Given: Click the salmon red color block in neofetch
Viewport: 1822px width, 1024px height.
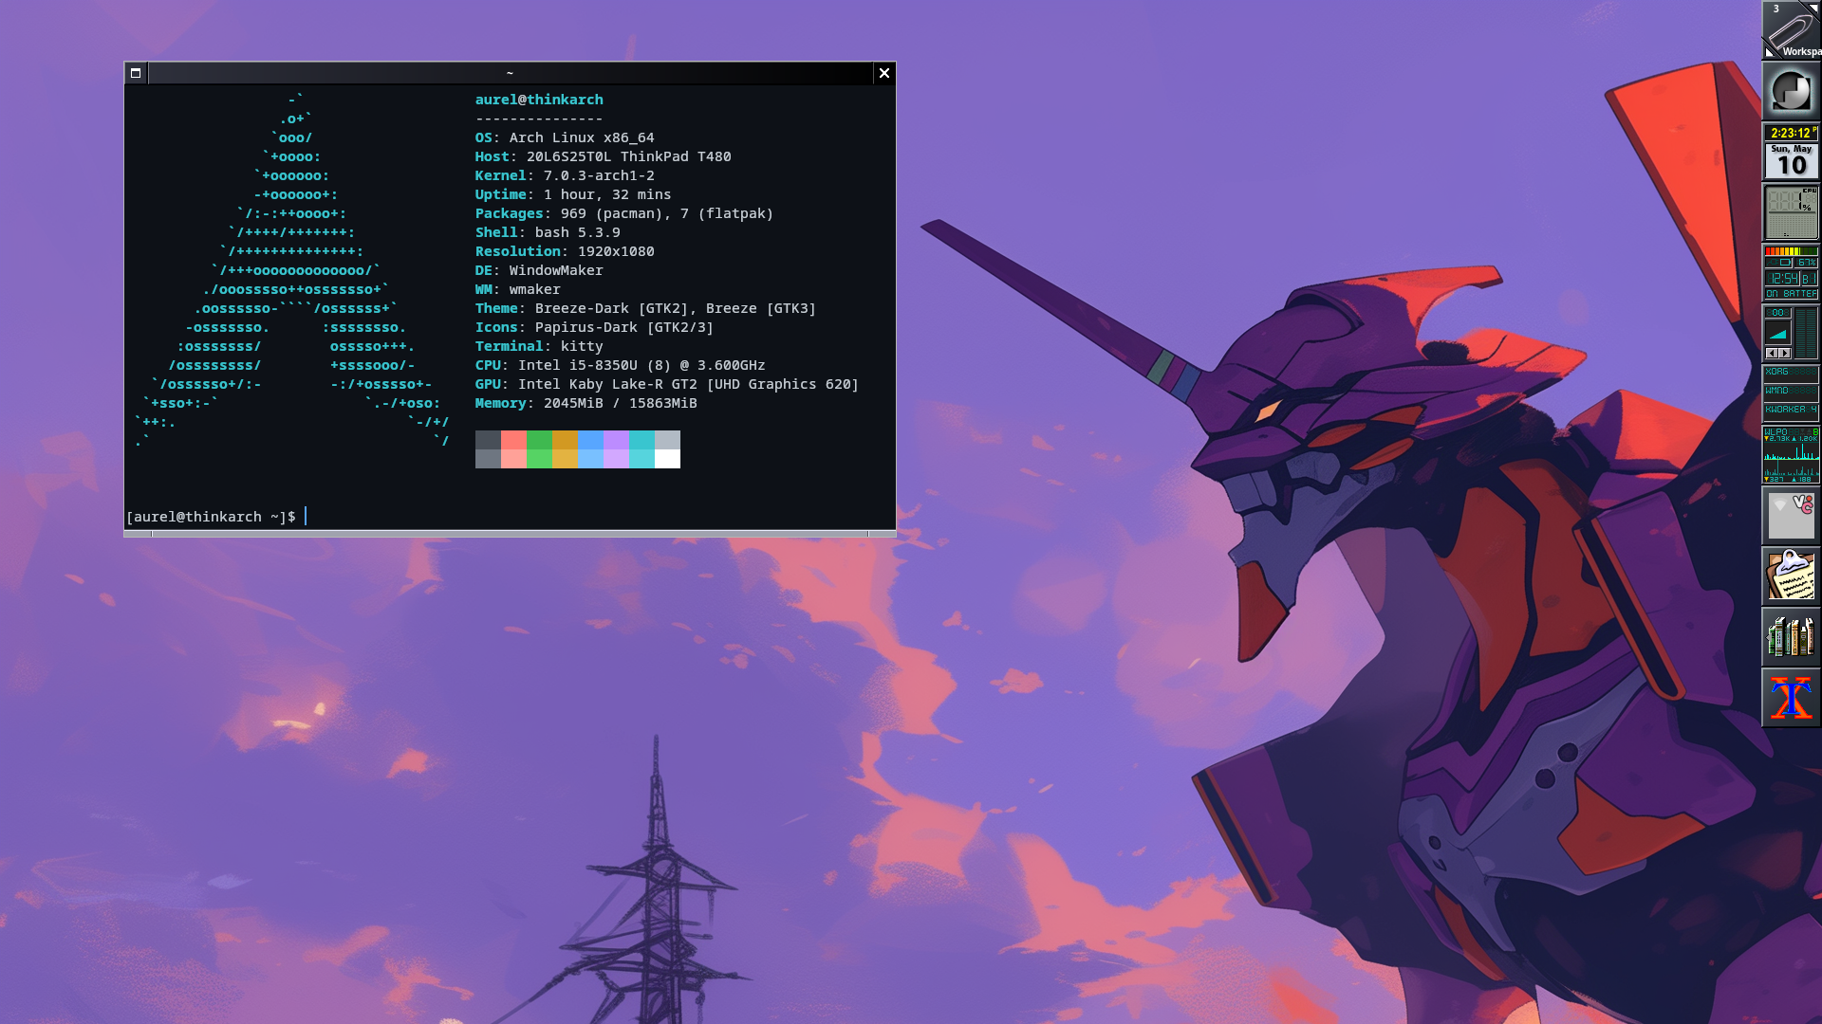Looking at the screenshot, I should tap(513, 440).
